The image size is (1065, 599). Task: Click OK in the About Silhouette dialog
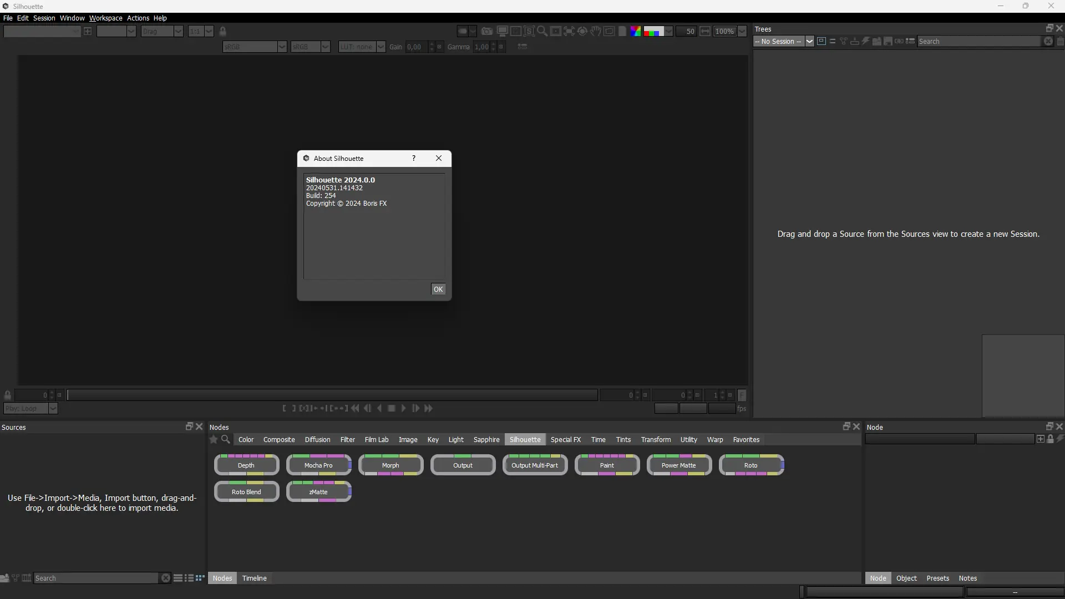coord(438,290)
